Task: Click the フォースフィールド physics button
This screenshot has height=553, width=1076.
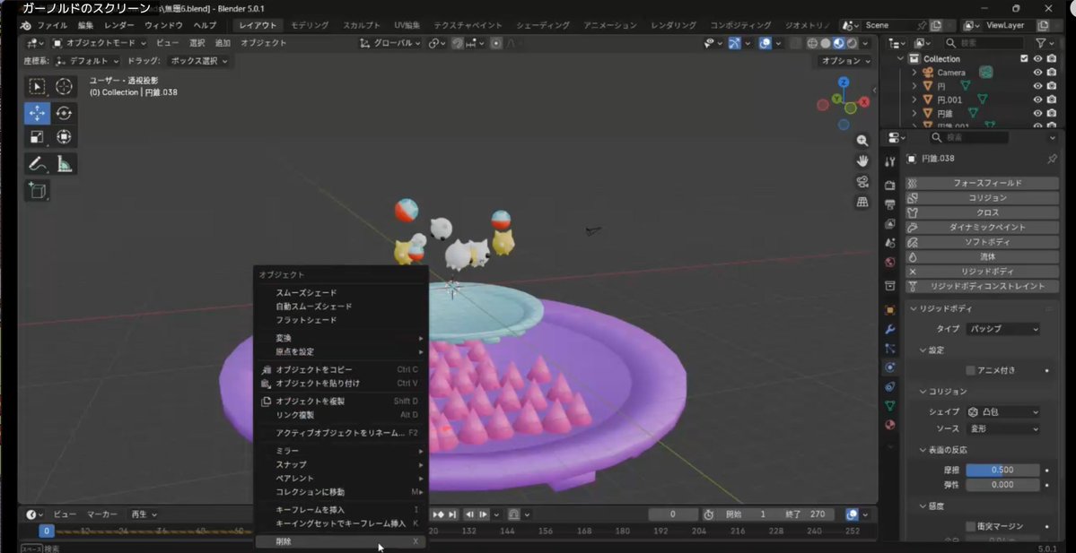Action: [982, 183]
